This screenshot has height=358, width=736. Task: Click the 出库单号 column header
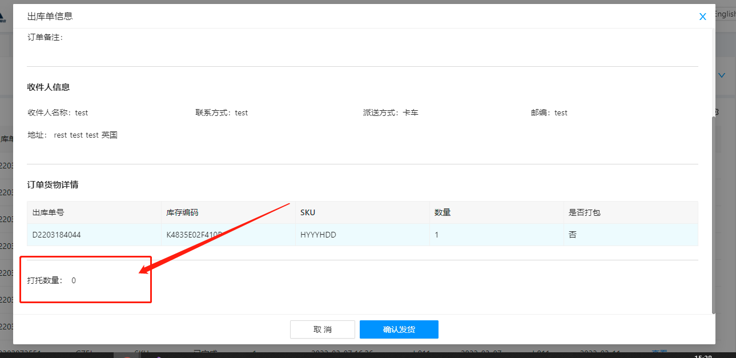(48, 212)
